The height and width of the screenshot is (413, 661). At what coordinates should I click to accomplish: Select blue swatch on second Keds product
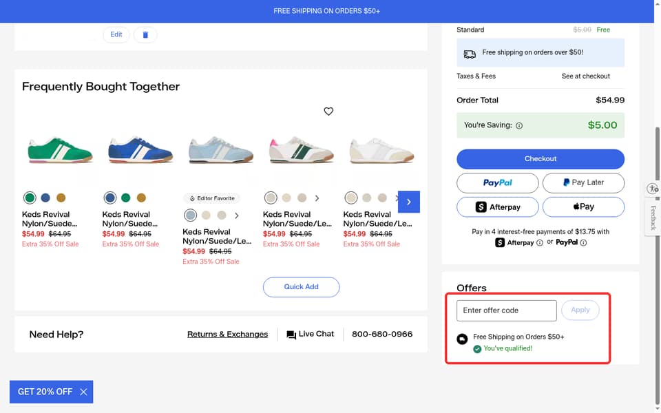[x=110, y=198]
